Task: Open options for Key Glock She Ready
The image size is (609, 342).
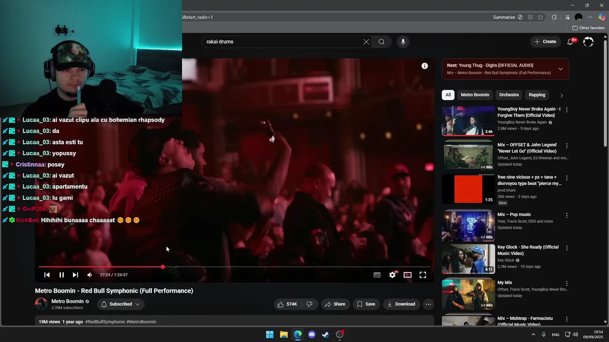Action: click(566, 248)
